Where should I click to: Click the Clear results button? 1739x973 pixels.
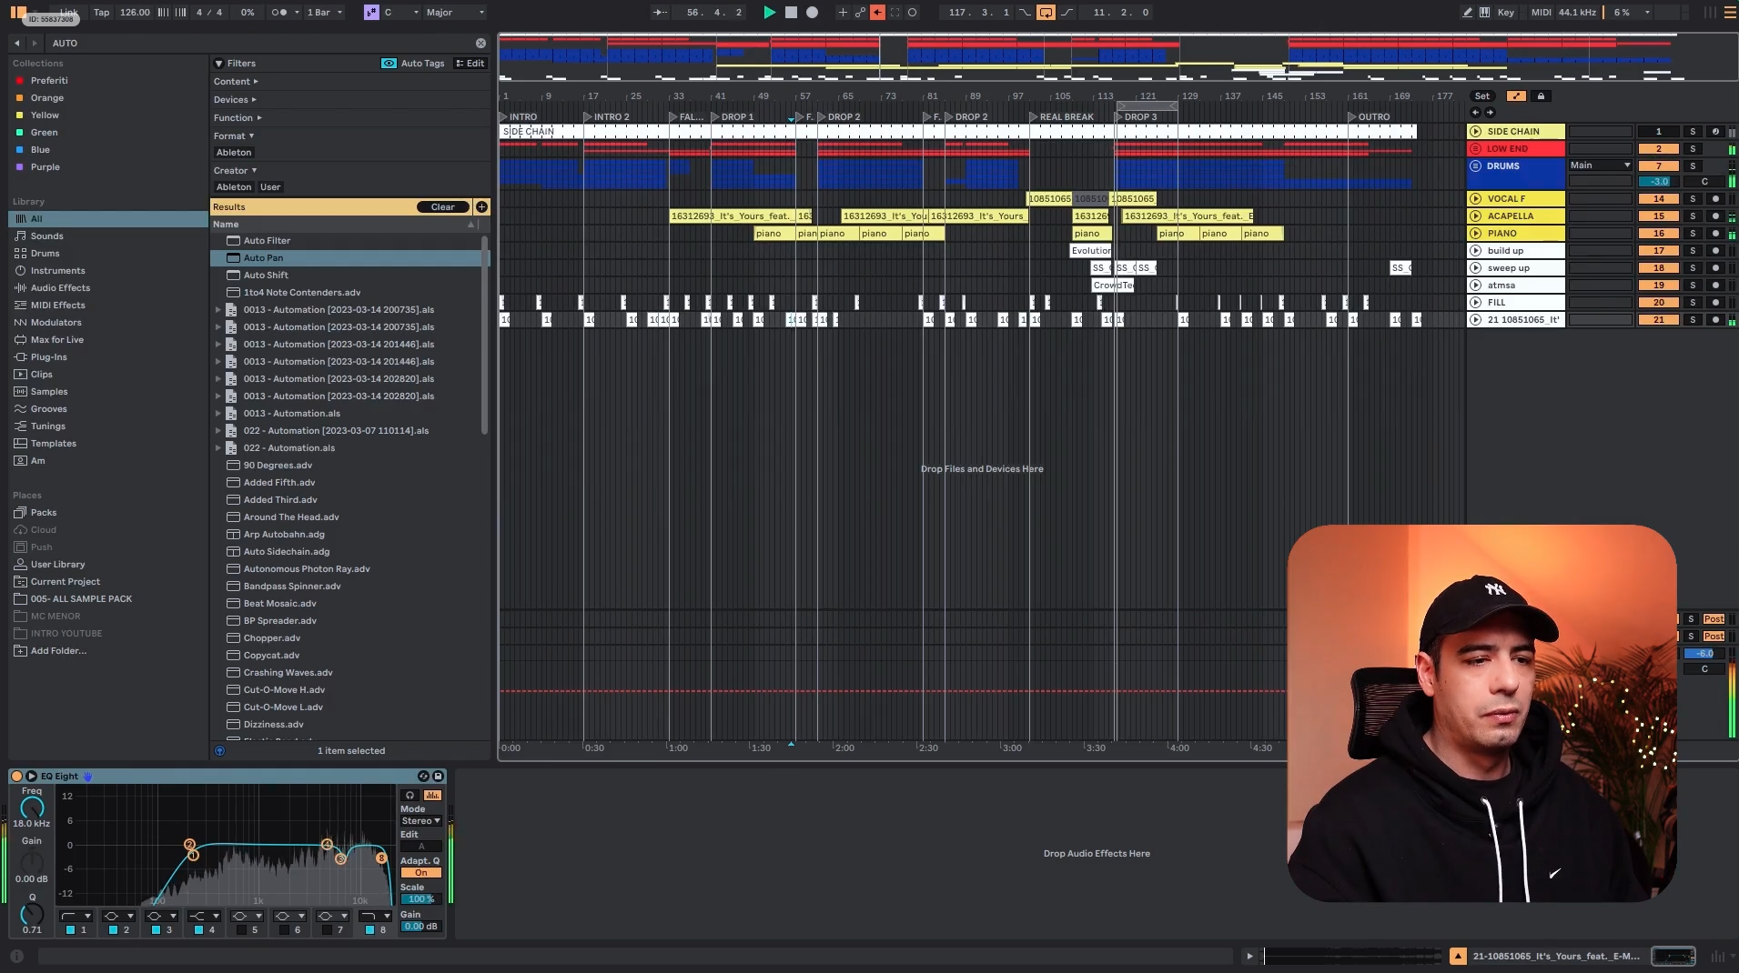442,207
